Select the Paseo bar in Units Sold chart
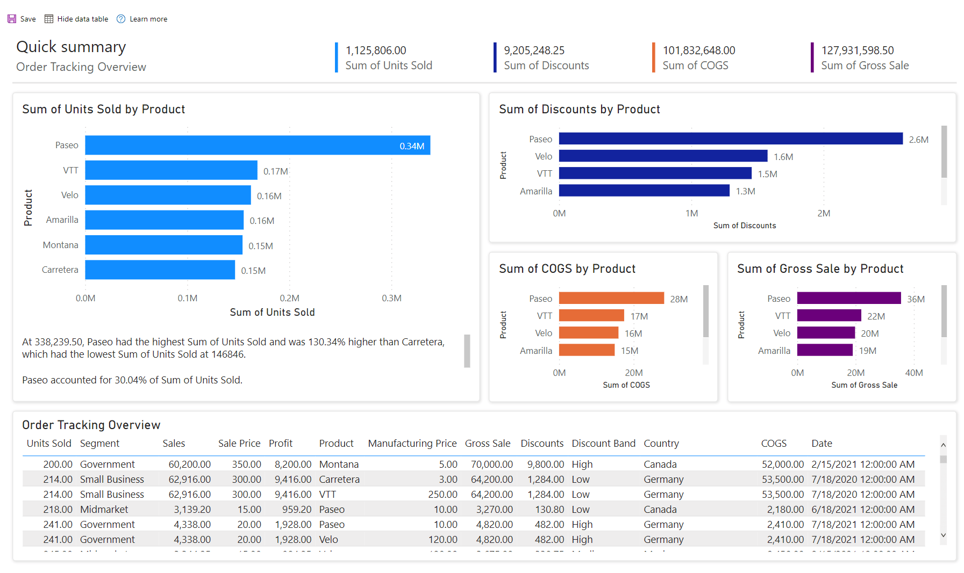 click(253, 145)
